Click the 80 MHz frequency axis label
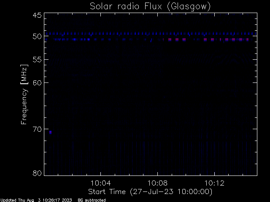This screenshot has height=202, width=270. pyautogui.click(x=37, y=173)
